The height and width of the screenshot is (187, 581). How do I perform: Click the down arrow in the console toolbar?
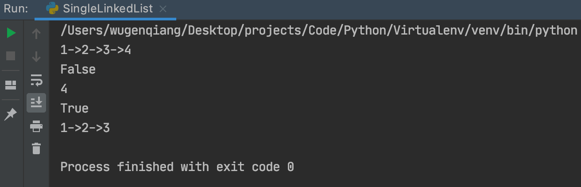point(36,56)
